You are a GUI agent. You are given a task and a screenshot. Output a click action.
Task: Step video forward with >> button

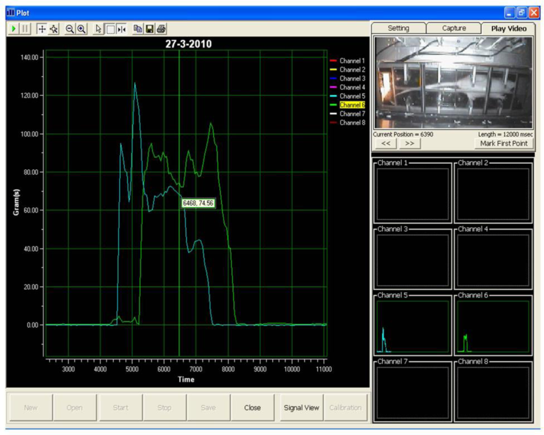410,144
